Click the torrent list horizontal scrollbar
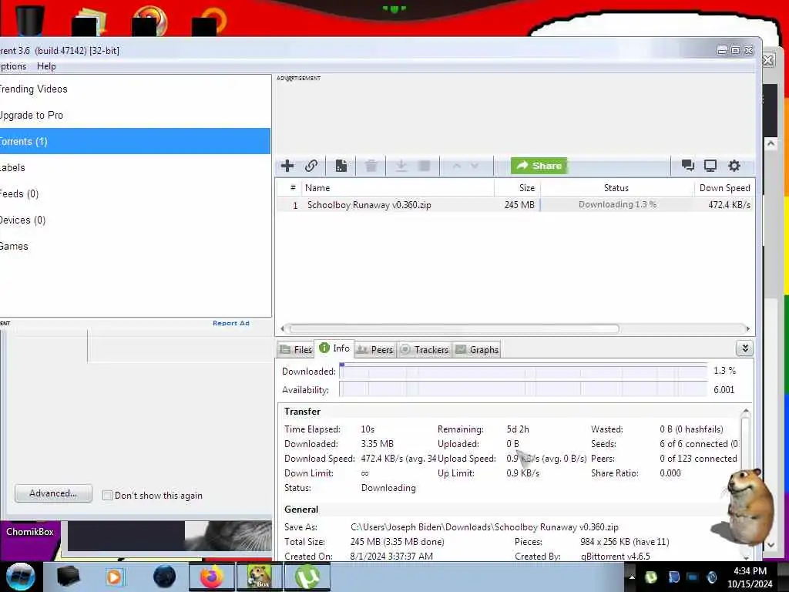Screen dimensions: 789x592 (455, 328)
